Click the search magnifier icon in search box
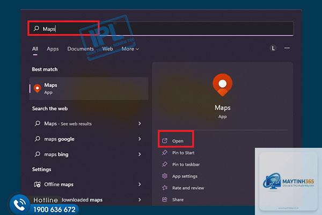 tap(36, 28)
